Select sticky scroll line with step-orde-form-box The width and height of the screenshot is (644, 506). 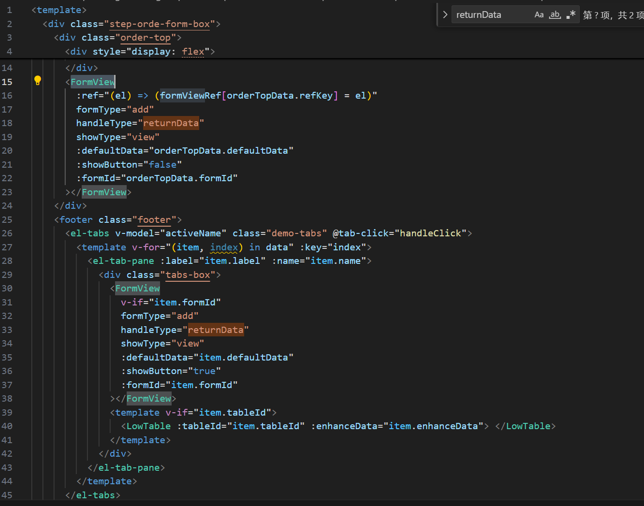tap(160, 24)
